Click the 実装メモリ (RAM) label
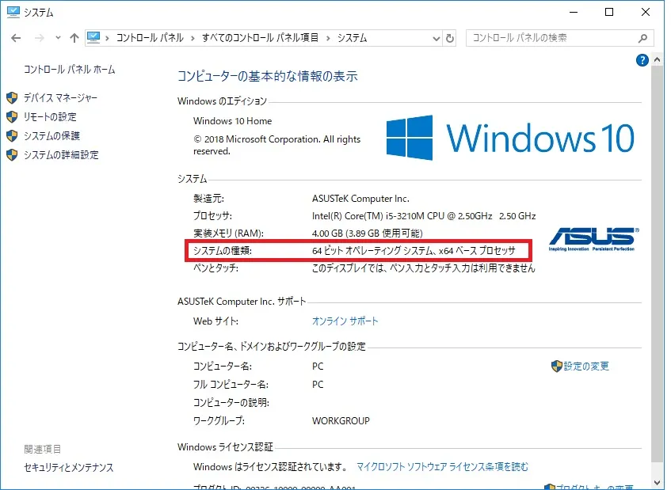The image size is (671, 490). [x=228, y=233]
